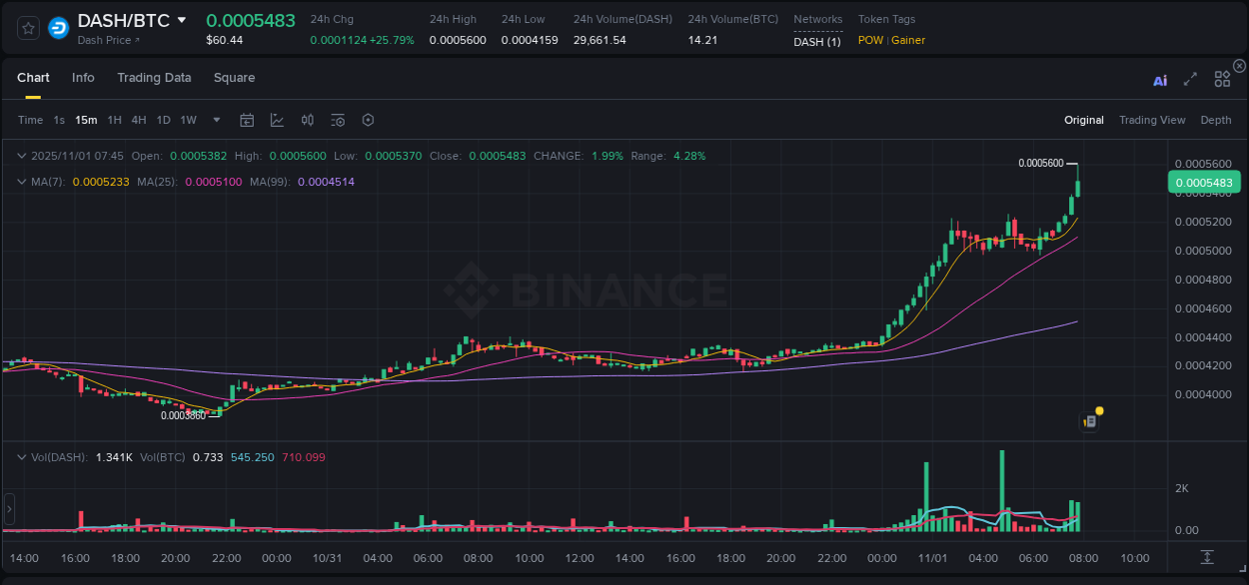
Task: Open the chart style selector icon
Action: (277, 120)
